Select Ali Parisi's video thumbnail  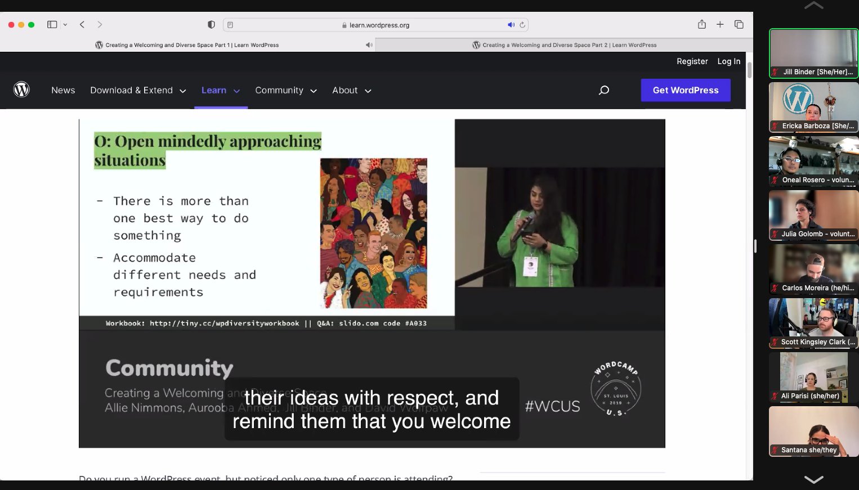(814, 377)
